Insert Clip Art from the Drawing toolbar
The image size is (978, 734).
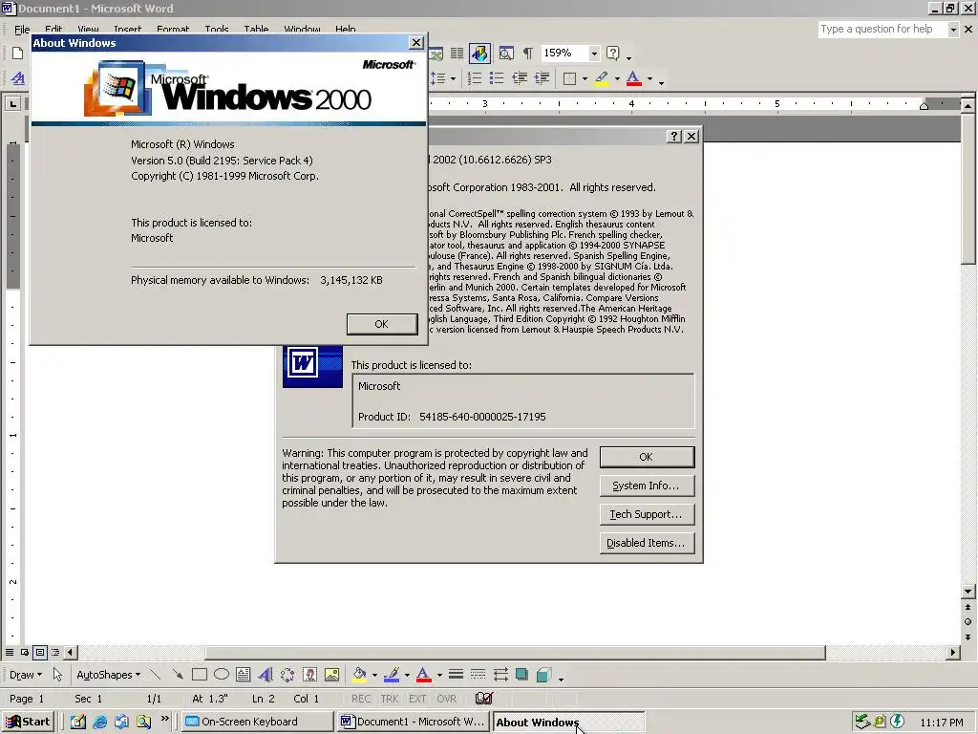[x=309, y=675]
